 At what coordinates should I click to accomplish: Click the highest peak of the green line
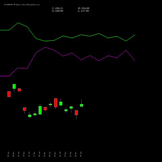18,23
